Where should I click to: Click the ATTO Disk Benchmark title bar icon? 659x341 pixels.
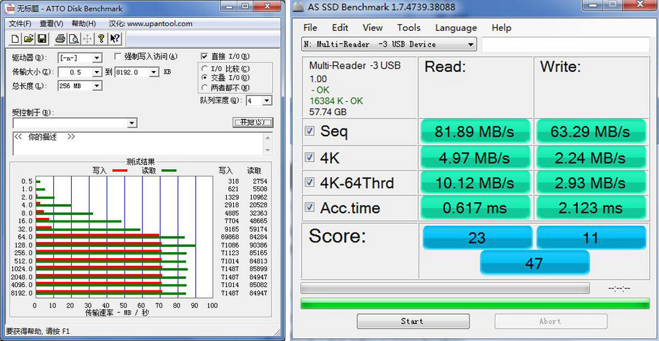click(9, 9)
